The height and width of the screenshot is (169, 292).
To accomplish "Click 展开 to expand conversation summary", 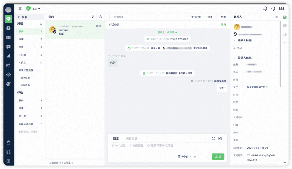I will coord(223,25).
